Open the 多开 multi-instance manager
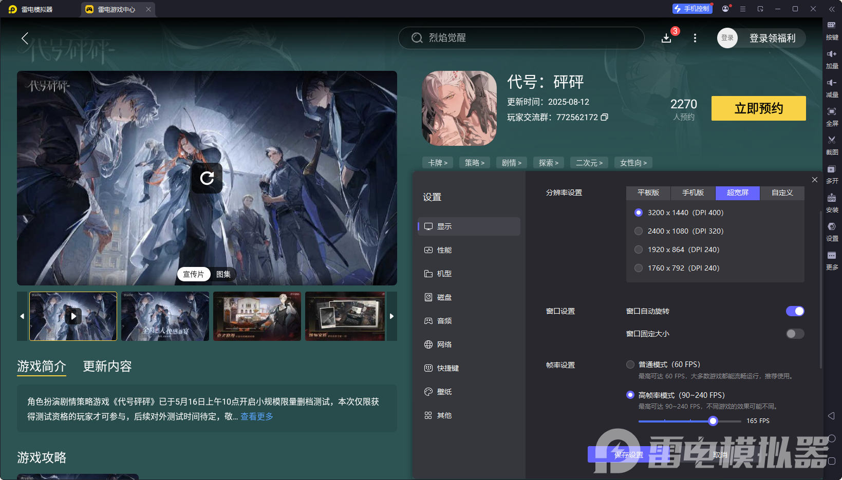This screenshot has height=480, width=842. pyautogui.click(x=832, y=175)
